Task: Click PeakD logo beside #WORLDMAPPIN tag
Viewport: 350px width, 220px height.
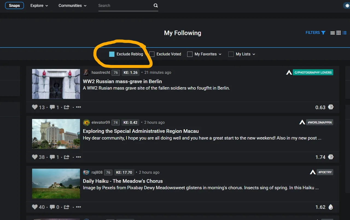Action: [x=302, y=122]
